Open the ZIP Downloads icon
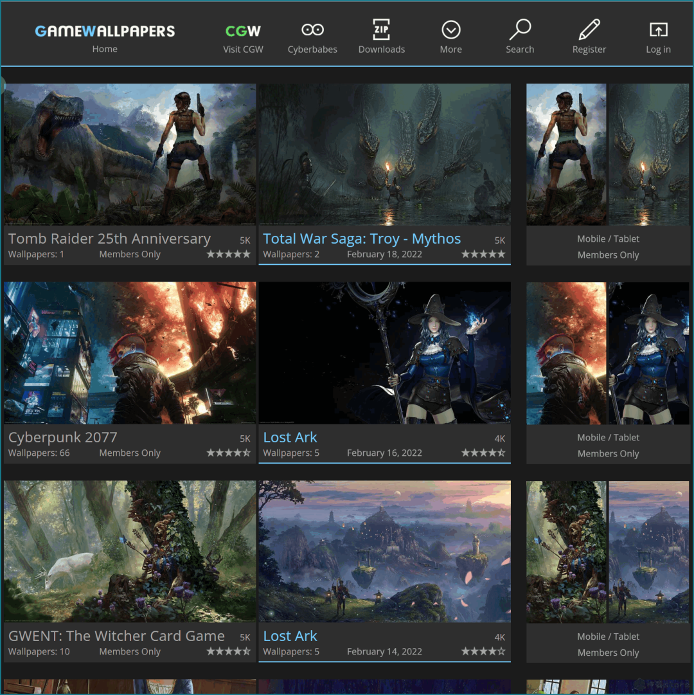The width and height of the screenshot is (694, 695). tap(381, 30)
